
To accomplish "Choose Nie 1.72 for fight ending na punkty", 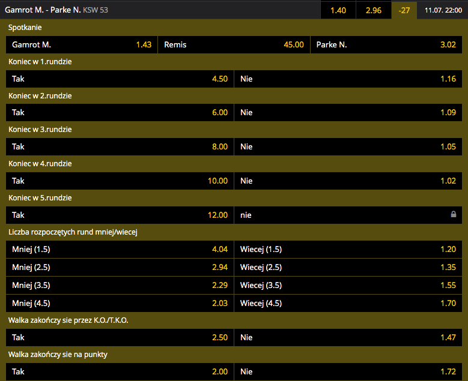I will (x=348, y=372).
